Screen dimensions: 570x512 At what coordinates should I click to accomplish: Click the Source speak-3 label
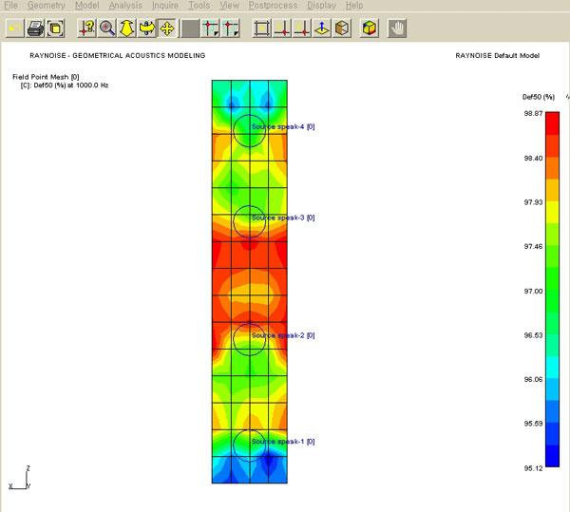click(x=283, y=218)
